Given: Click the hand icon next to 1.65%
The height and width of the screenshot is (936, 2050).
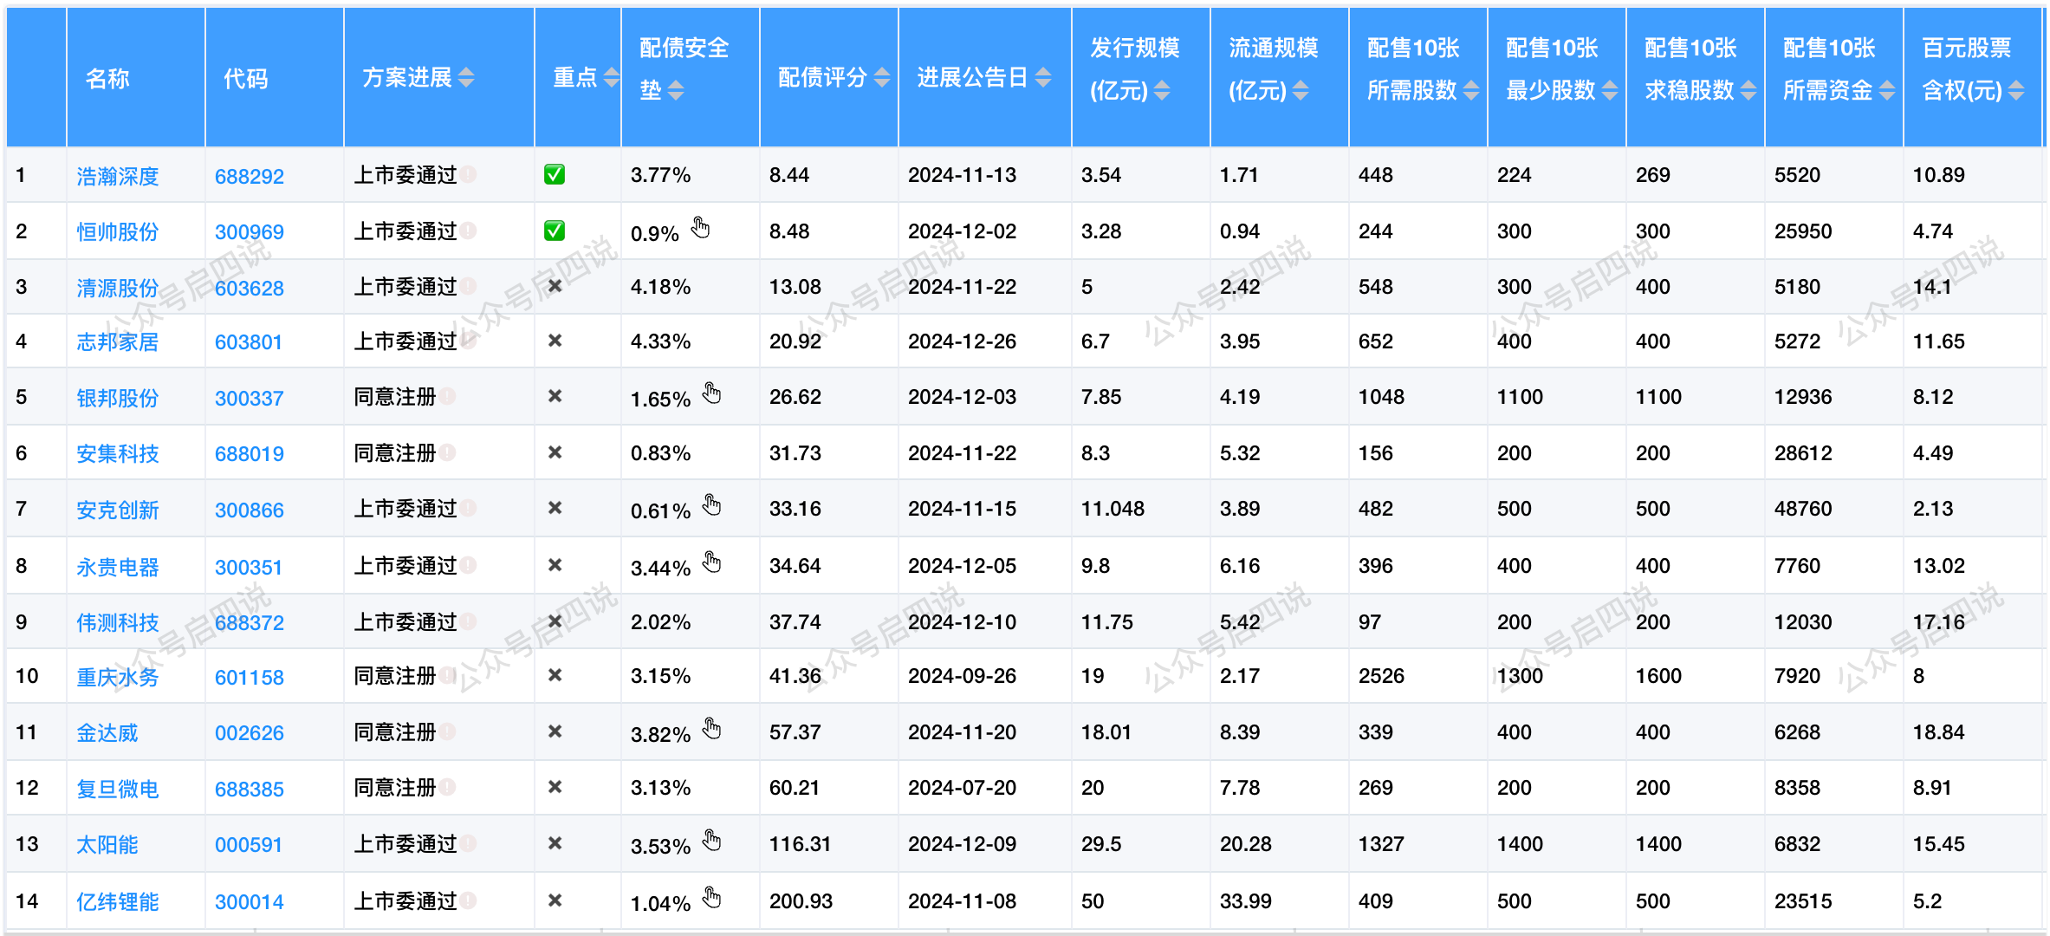Looking at the screenshot, I should tap(711, 393).
